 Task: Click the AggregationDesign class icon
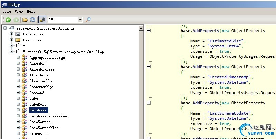point(25,57)
